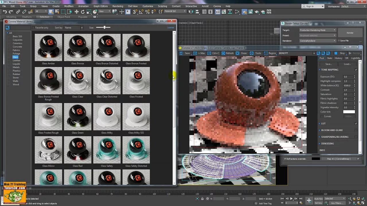Toggle the Angle Snap icon

141,12
